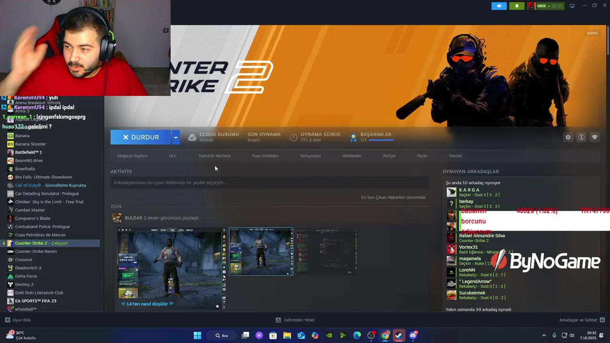The height and width of the screenshot is (343, 610).
Task: Open friend LoreNN avatar
Action: [451, 272]
